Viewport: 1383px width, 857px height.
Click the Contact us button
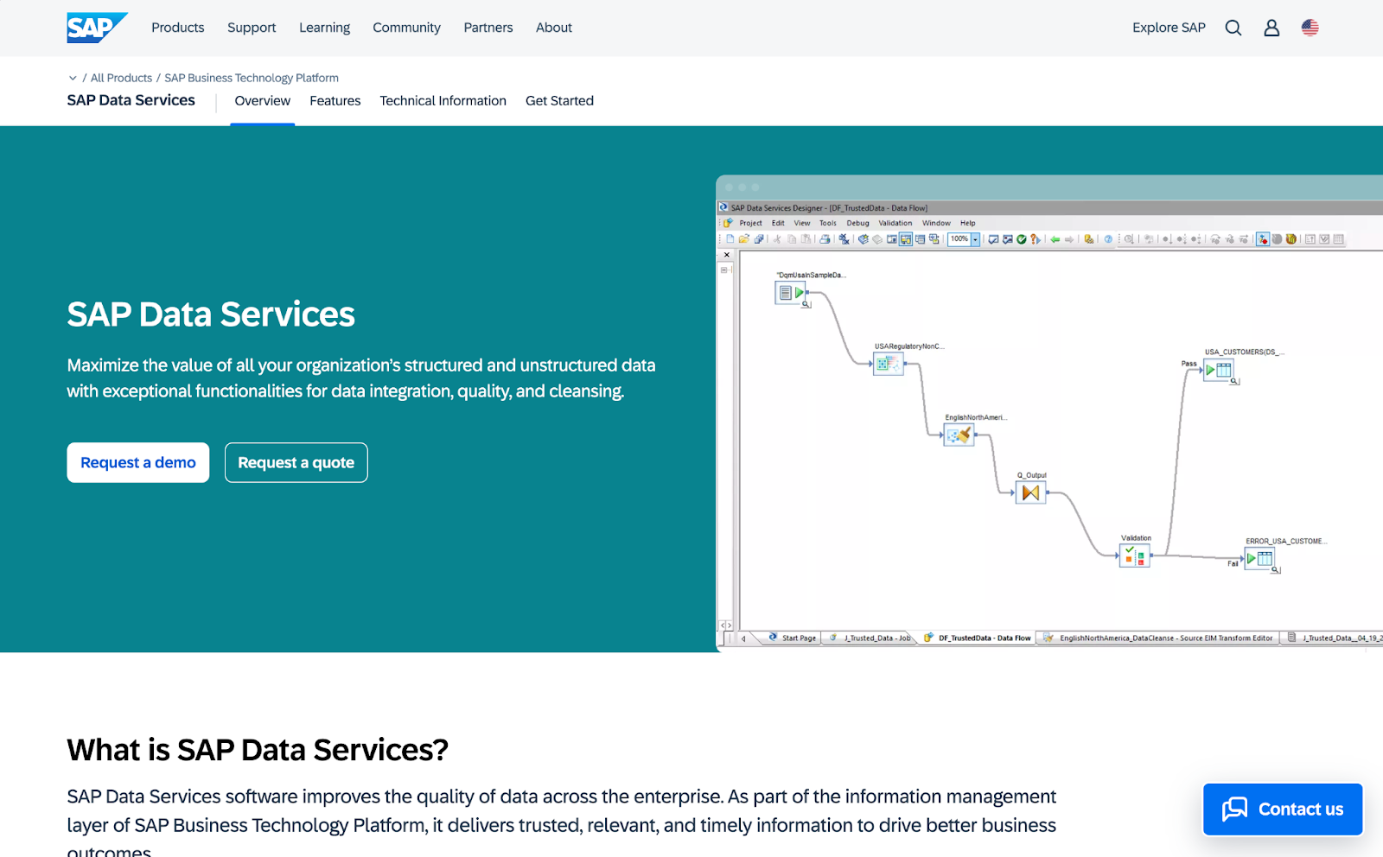(1283, 809)
